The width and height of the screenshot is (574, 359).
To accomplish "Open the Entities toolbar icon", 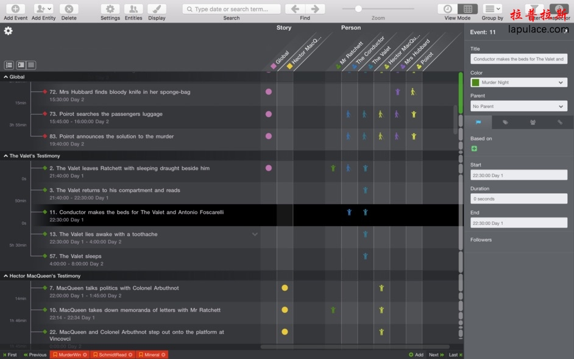I will coord(133,9).
